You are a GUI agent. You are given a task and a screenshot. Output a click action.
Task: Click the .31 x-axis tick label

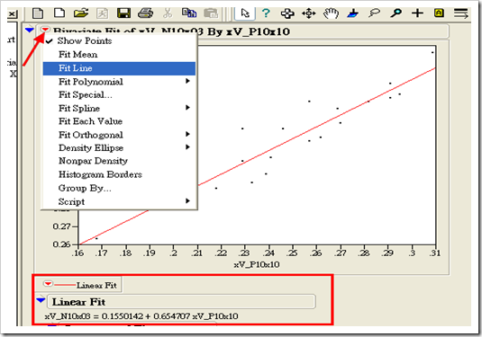435,253
